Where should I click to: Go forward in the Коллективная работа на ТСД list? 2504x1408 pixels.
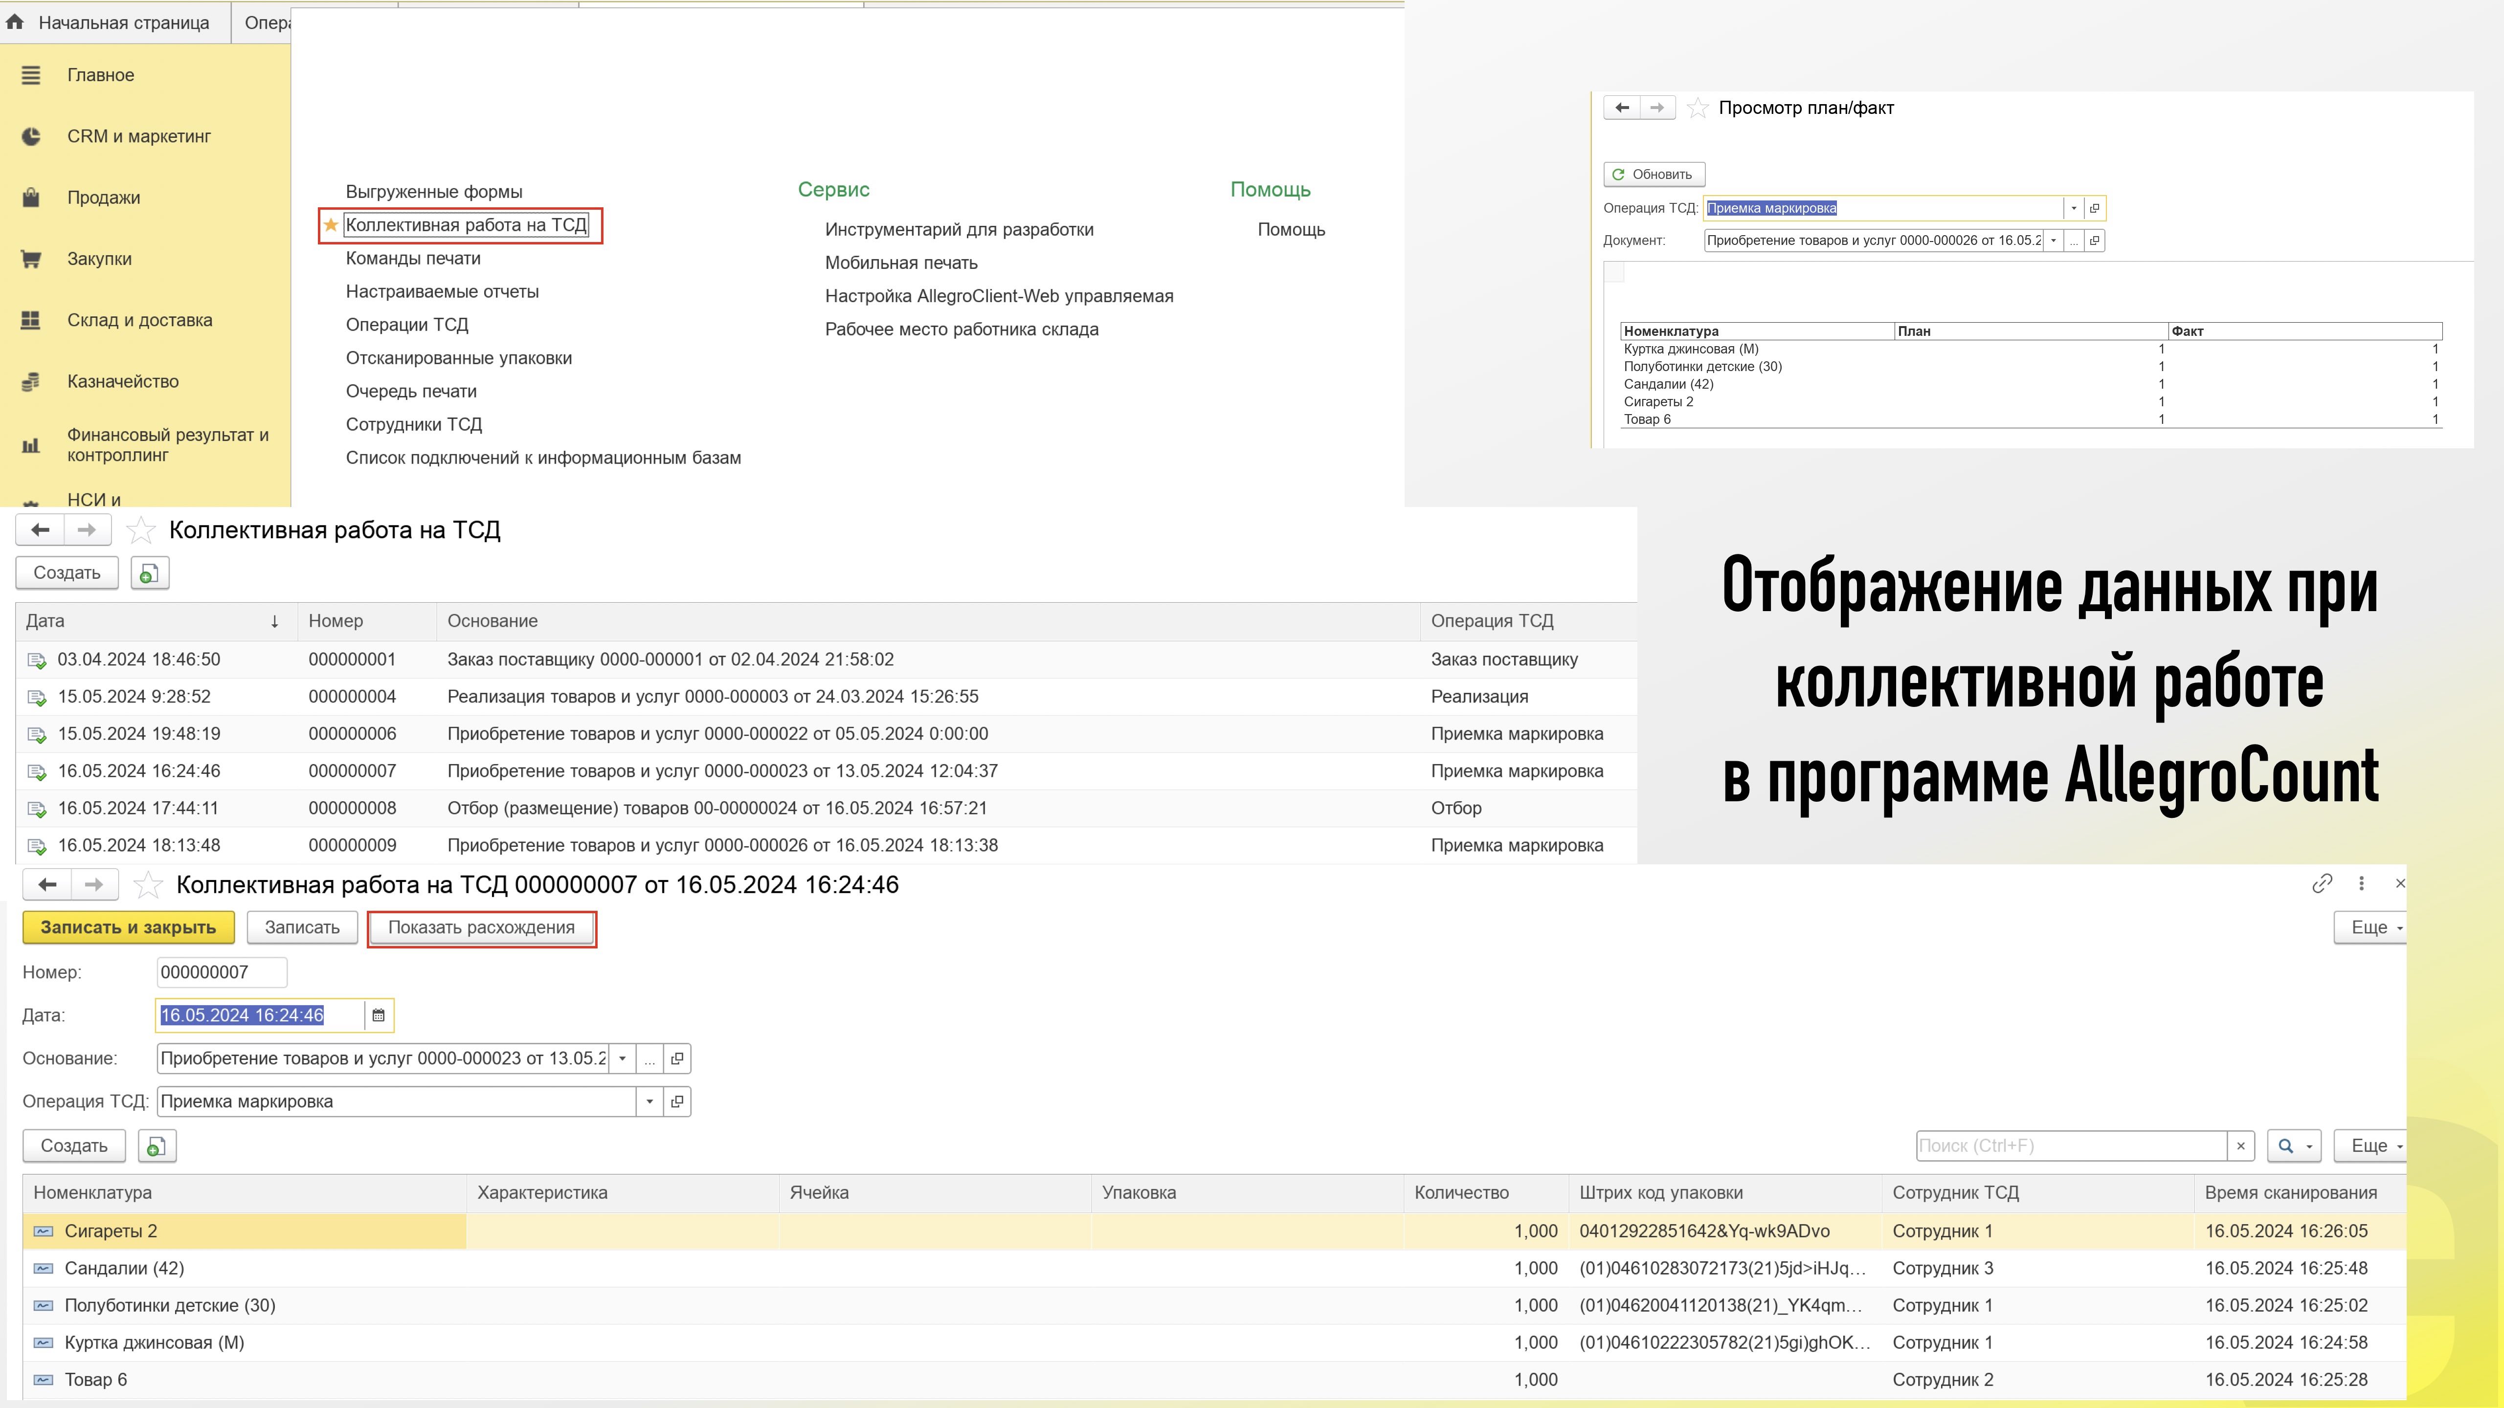pyautogui.click(x=87, y=529)
